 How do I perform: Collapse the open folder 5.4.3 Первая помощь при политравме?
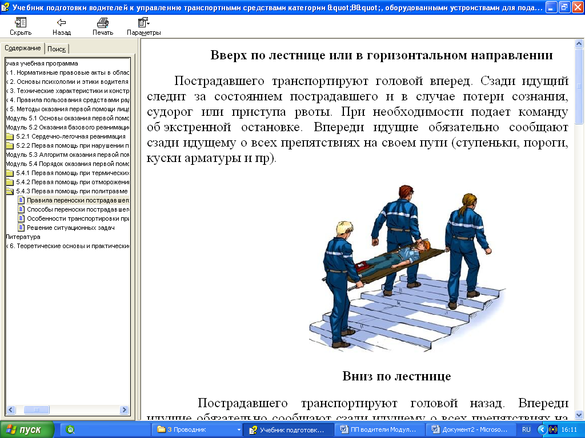tap(10, 192)
